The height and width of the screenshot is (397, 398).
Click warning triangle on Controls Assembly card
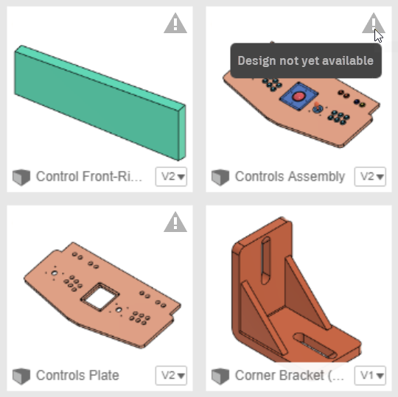[x=374, y=23]
